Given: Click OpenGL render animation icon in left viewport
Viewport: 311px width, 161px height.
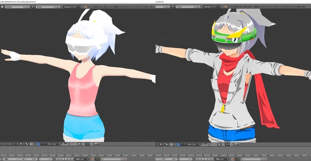Looking at the screenshot, I should point(98,144).
